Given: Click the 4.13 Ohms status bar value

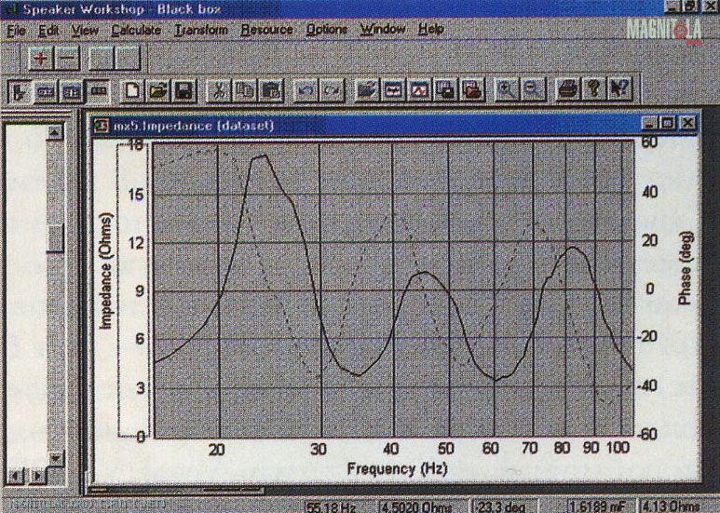Looking at the screenshot, I should click(x=672, y=506).
